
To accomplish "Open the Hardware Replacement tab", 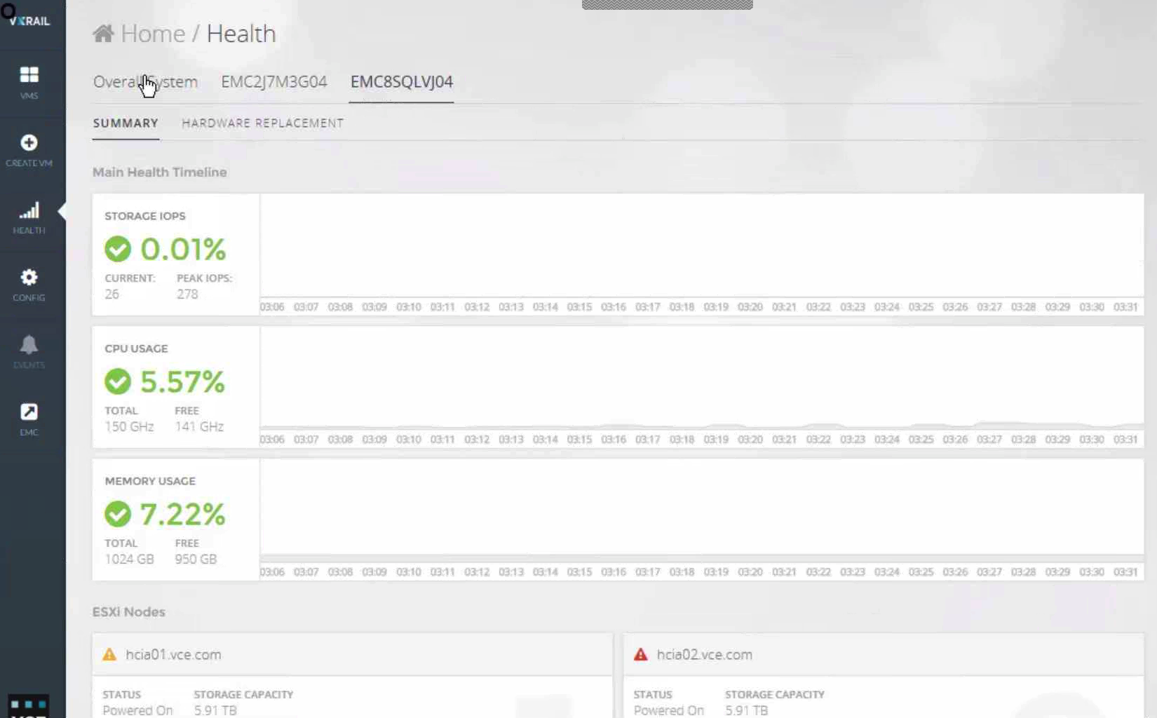I will [262, 123].
